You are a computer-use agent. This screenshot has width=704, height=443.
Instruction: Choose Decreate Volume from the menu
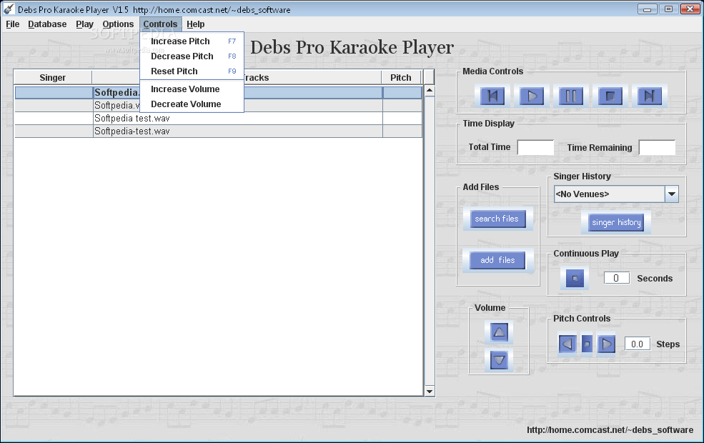tap(192, 104)
